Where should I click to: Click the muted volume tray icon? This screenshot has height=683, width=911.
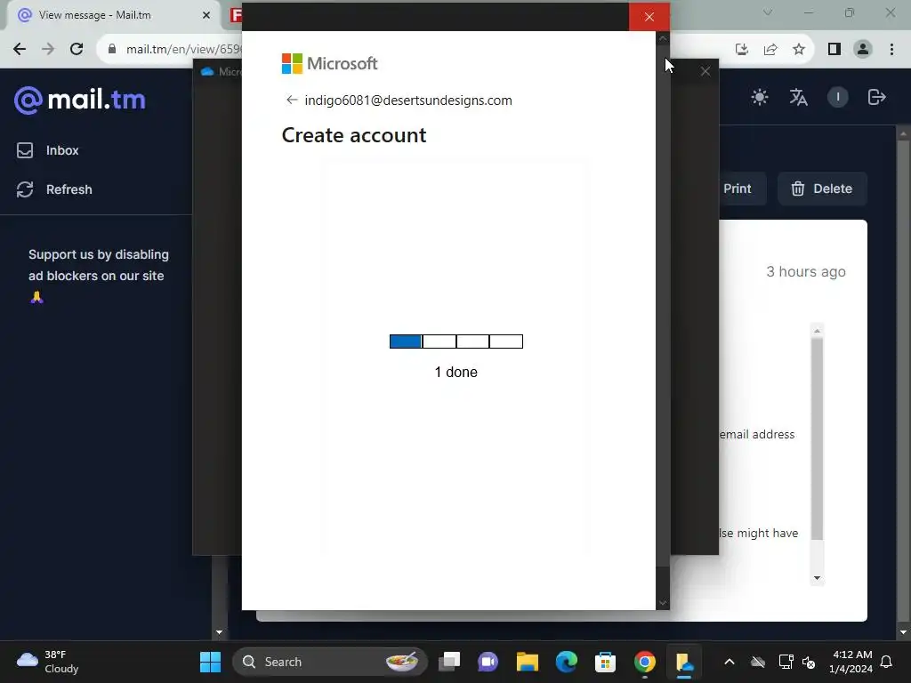click(x=809, y=662)
